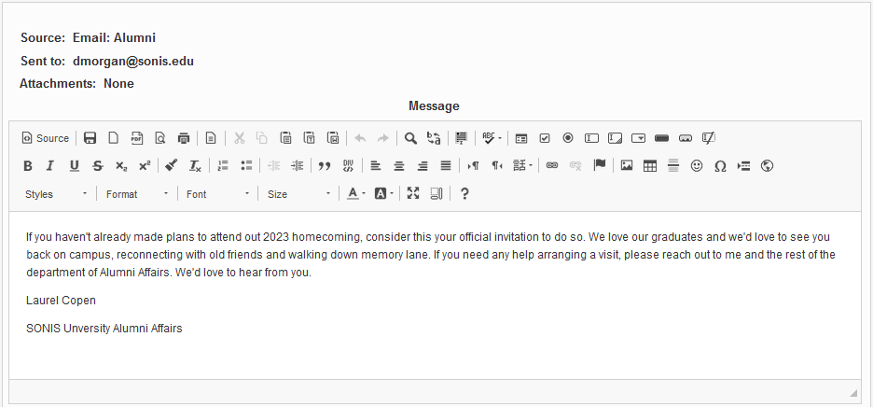Click the Print icon
Screen dimensions: 873x407
(184, 138)
